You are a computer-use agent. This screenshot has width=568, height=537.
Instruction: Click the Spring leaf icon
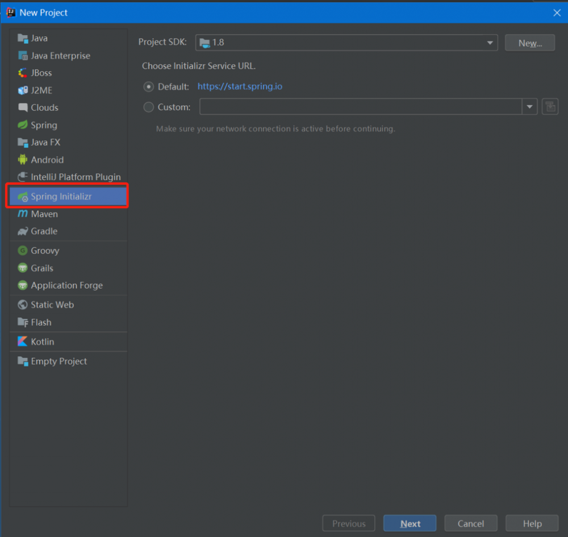[x=23, y=125]
